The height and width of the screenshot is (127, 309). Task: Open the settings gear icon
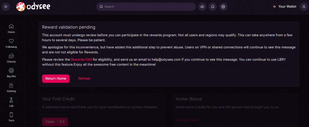point(223,7)
